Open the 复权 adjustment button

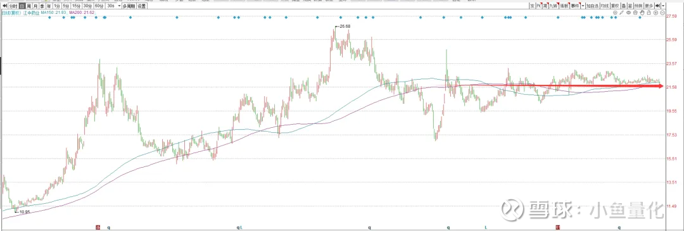pos(615,6)
